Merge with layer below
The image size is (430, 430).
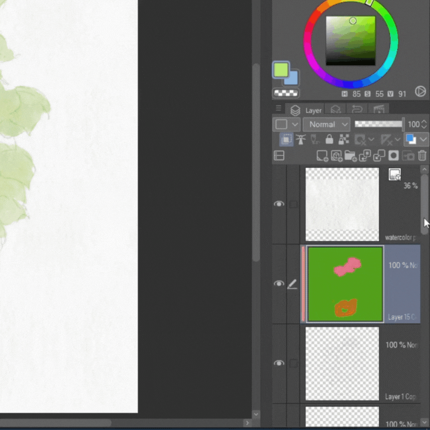[379, 155]
